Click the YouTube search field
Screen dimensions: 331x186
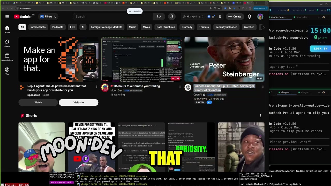tap(113, 17)
